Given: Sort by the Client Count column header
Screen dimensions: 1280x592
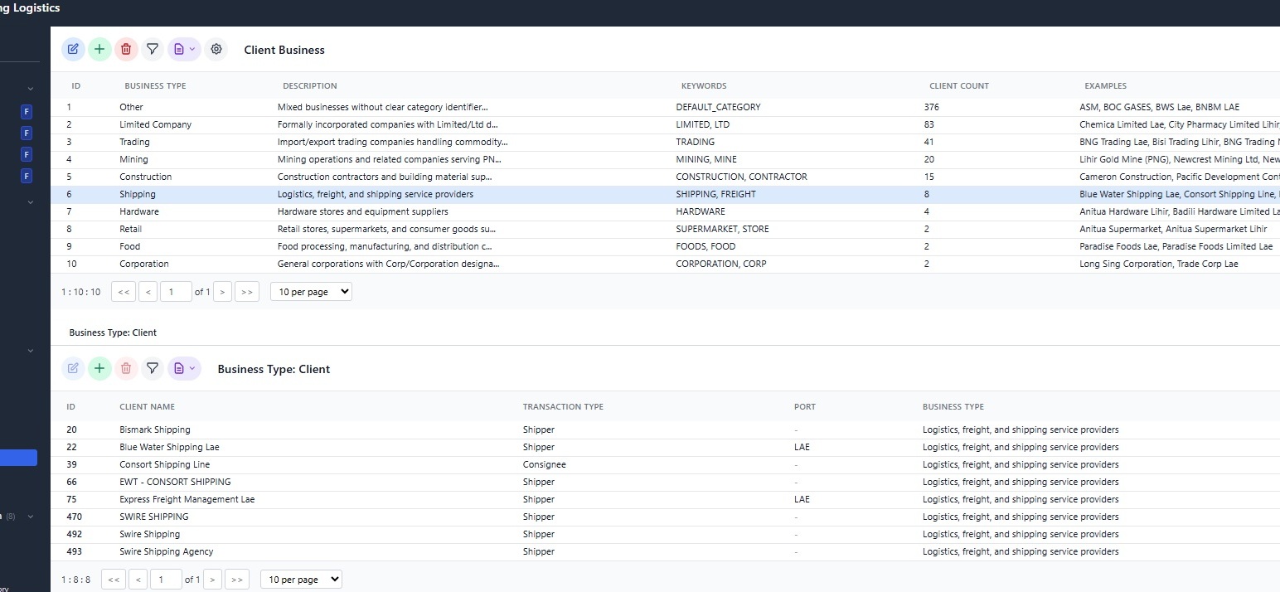Looking at the screenshot, I should [x=958, y=86].
